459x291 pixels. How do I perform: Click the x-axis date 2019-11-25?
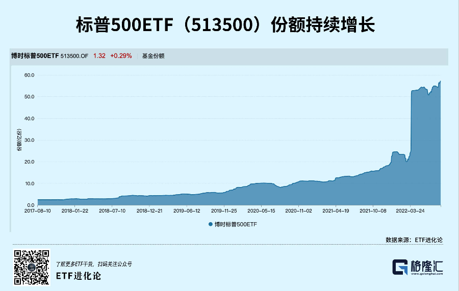point(224,211)
